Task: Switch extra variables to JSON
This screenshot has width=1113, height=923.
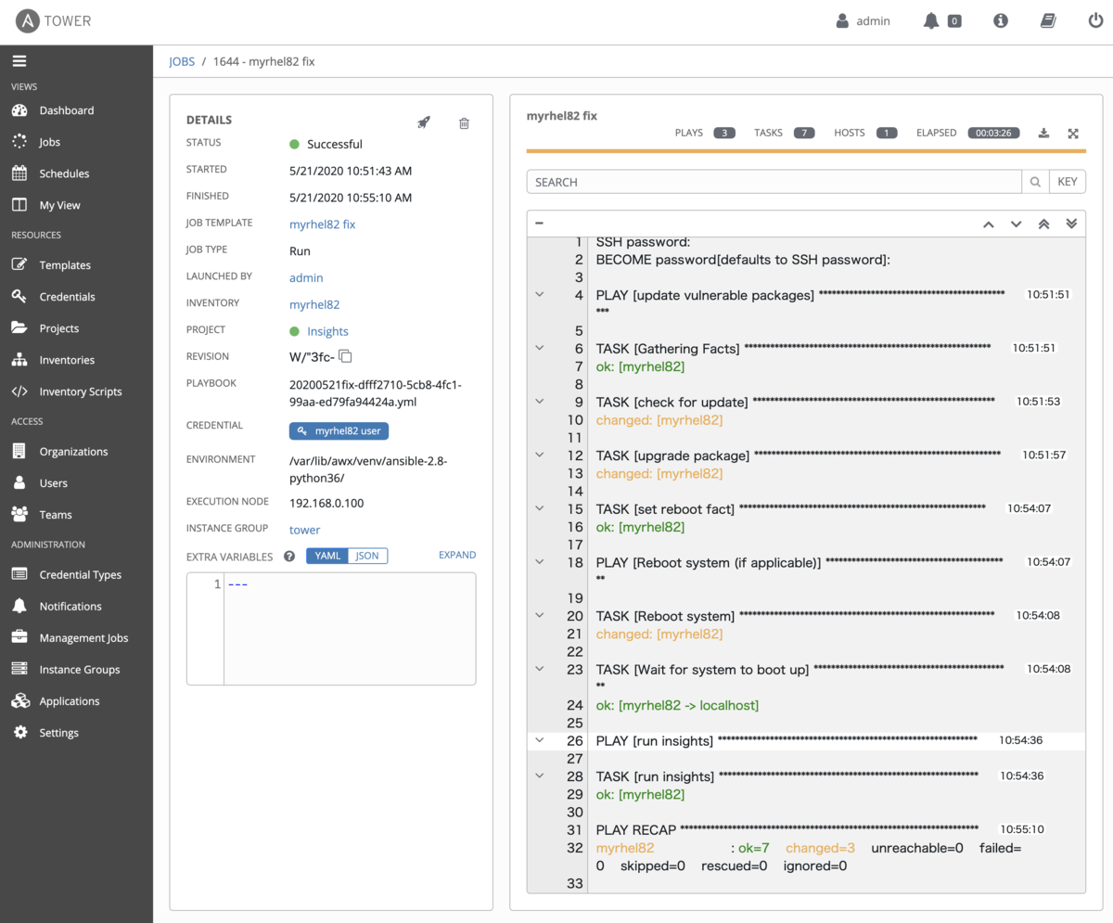Action: click(x=368, y=556)
